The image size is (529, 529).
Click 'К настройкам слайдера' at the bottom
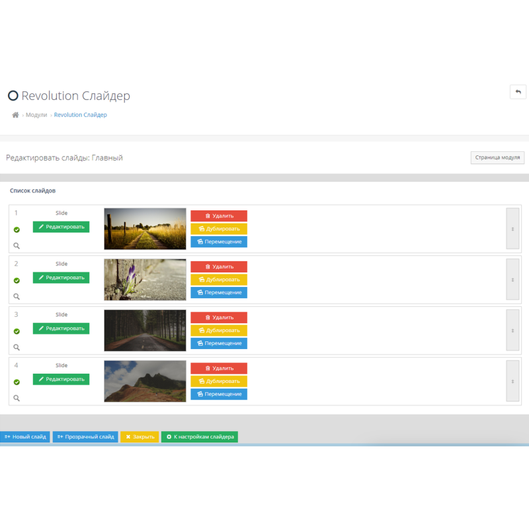coord(199,437)
